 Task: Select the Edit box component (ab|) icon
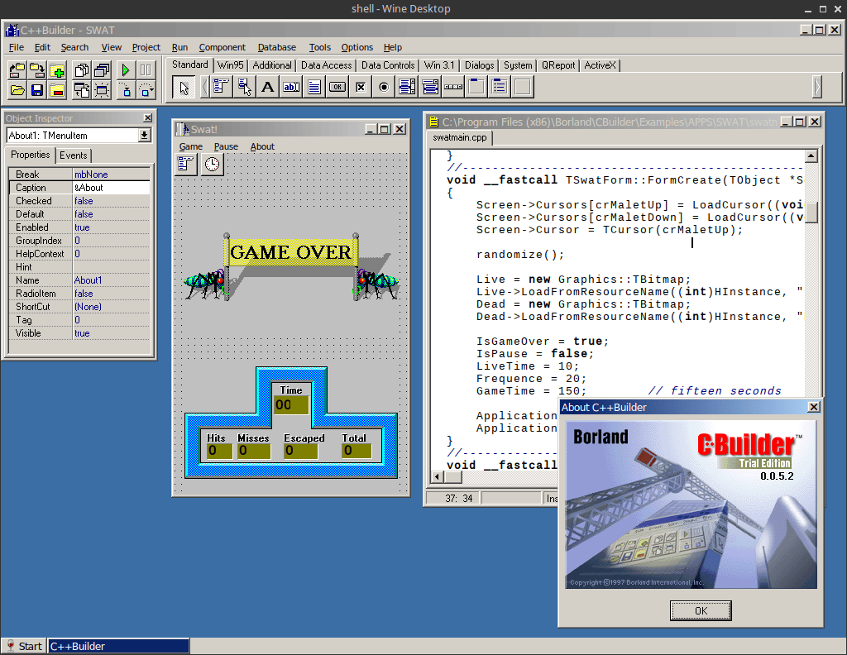tap(290, 87)
